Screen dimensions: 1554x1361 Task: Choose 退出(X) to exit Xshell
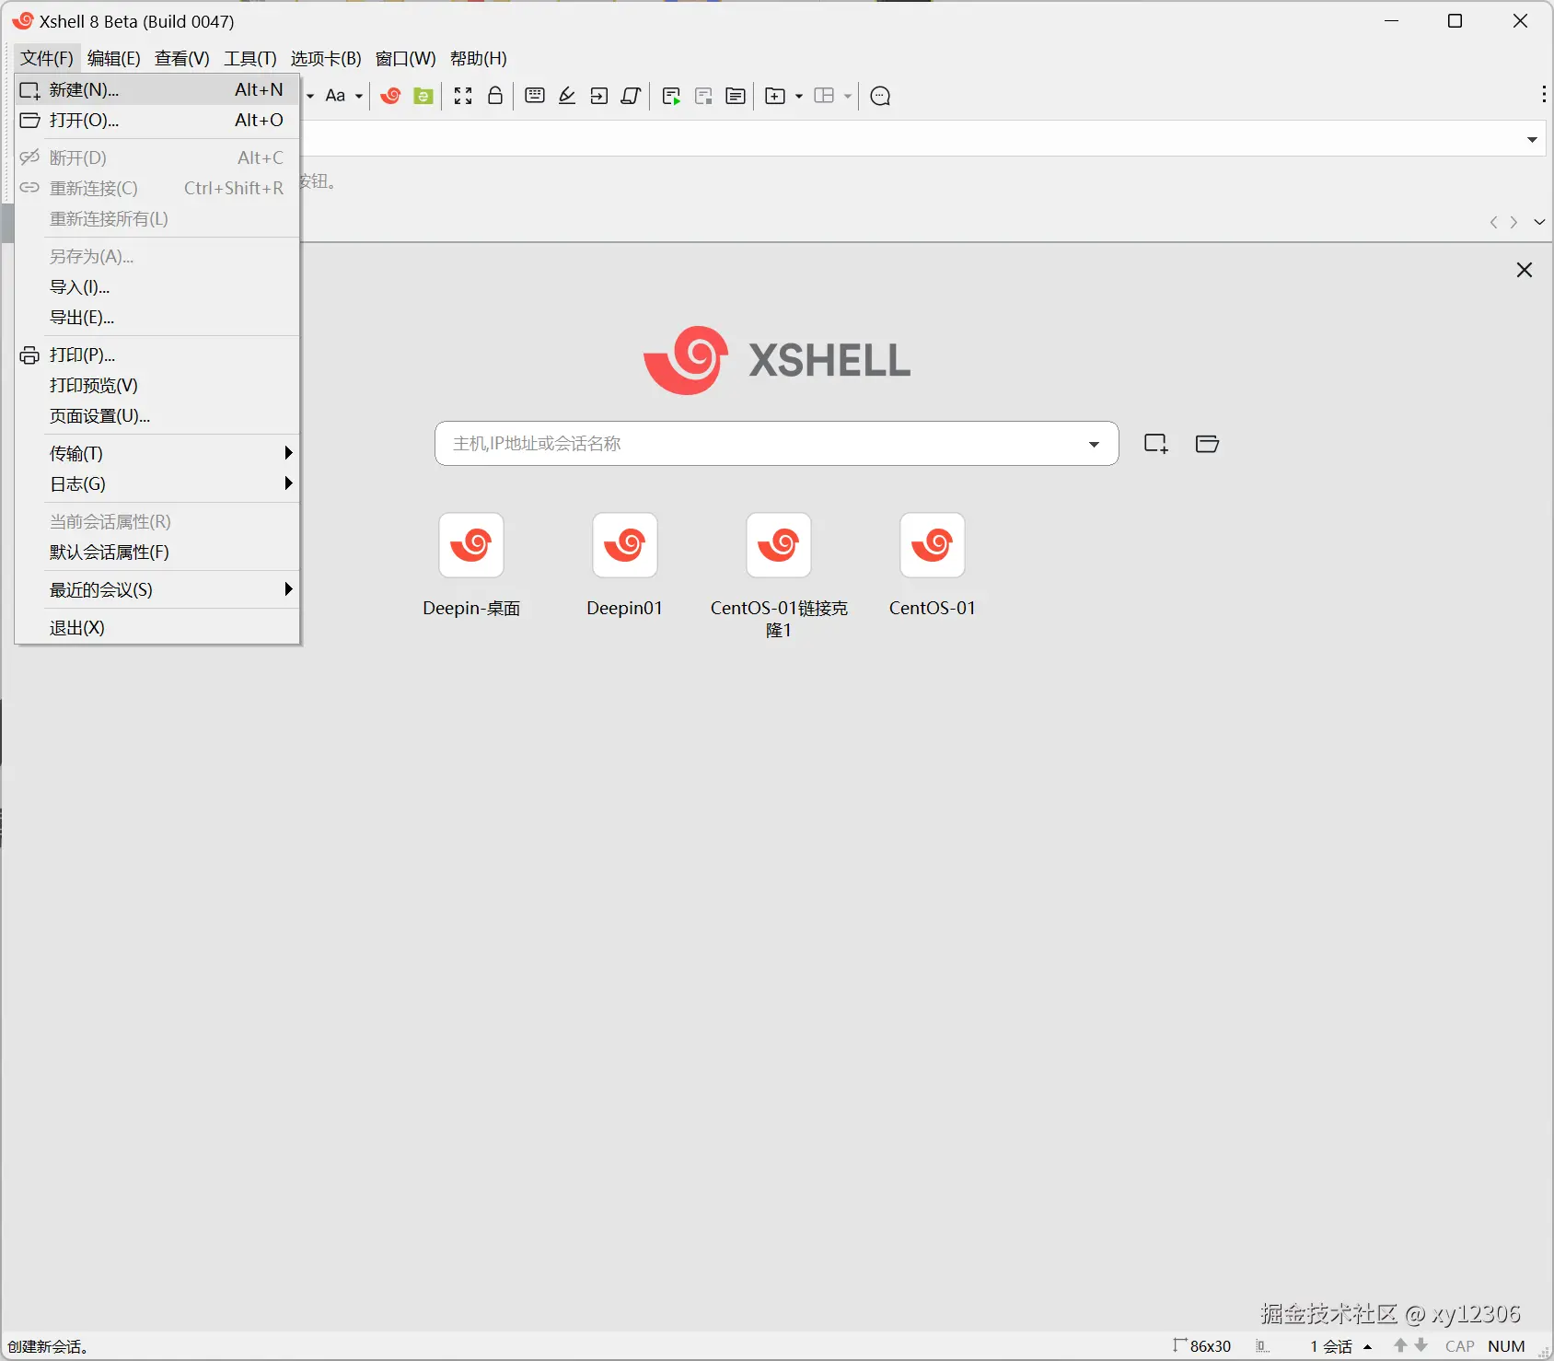coord(158,627)
